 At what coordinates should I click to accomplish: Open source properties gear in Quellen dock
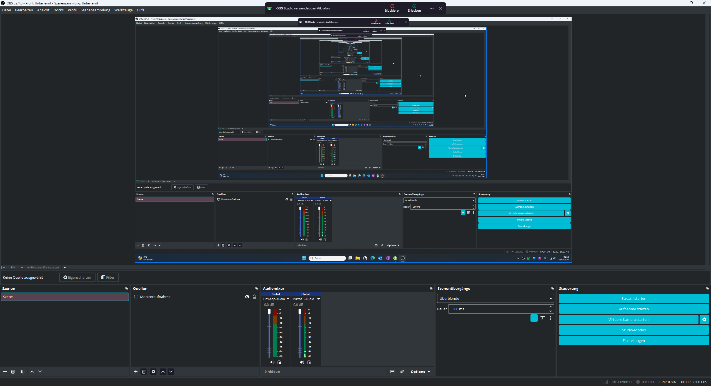coord(153,372)
